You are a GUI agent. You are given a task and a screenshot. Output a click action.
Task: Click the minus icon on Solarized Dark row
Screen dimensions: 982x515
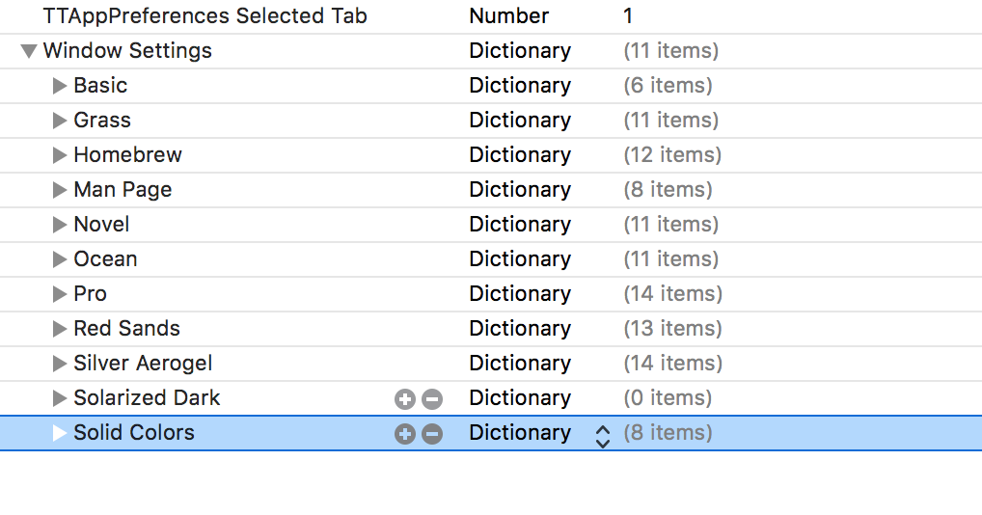(432, 398)
